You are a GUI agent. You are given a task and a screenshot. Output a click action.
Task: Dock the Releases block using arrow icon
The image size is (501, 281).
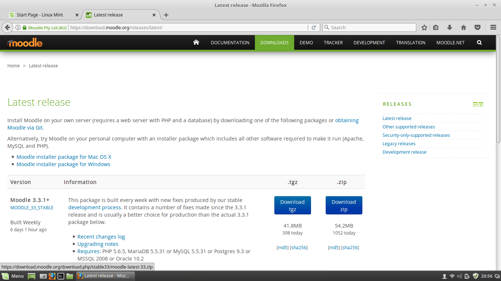point(481,104)
